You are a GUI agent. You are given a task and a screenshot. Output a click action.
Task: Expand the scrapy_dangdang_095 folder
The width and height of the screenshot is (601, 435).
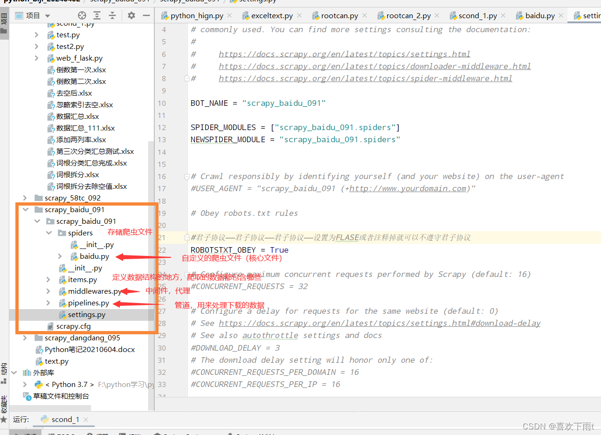click(25, 338)
